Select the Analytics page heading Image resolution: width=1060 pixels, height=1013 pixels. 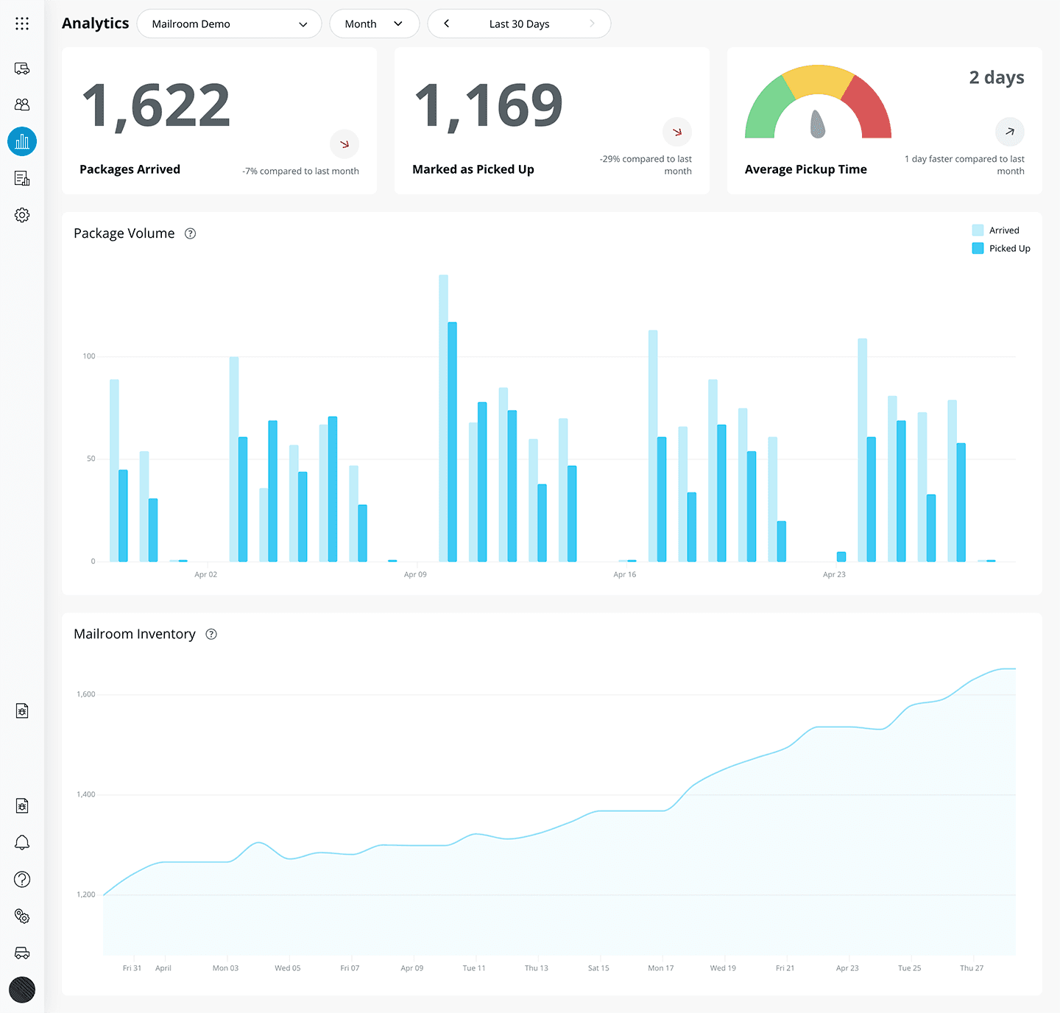pos(95,23)
